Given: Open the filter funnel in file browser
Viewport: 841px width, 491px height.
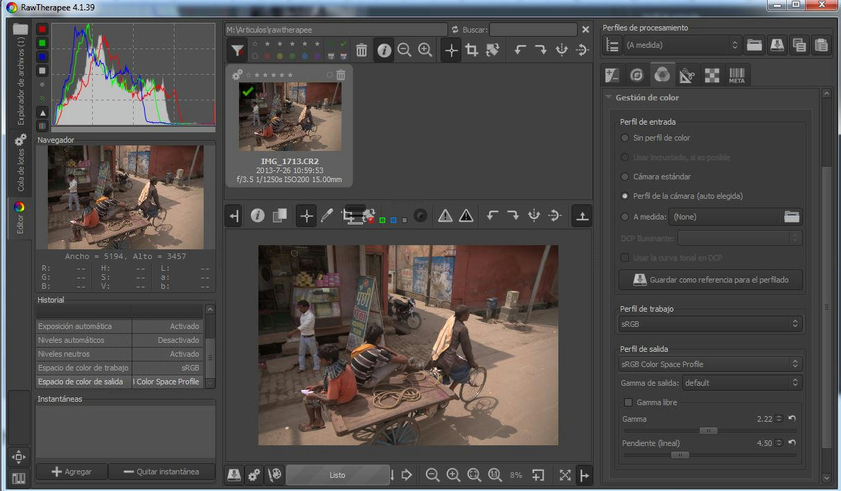Looking at the screenshot, I should pos(238,50).
